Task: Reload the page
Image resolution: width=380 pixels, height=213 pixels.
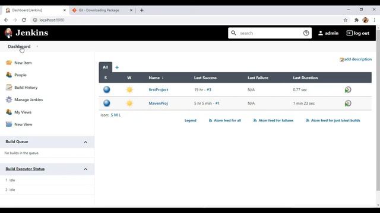Action: click(x=24, y=20)
